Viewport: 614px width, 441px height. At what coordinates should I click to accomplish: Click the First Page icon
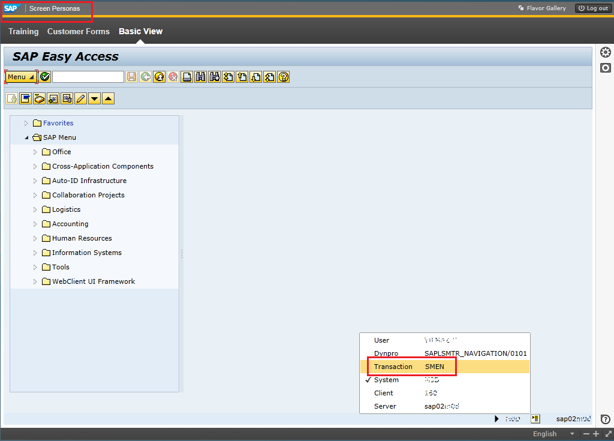228,77
